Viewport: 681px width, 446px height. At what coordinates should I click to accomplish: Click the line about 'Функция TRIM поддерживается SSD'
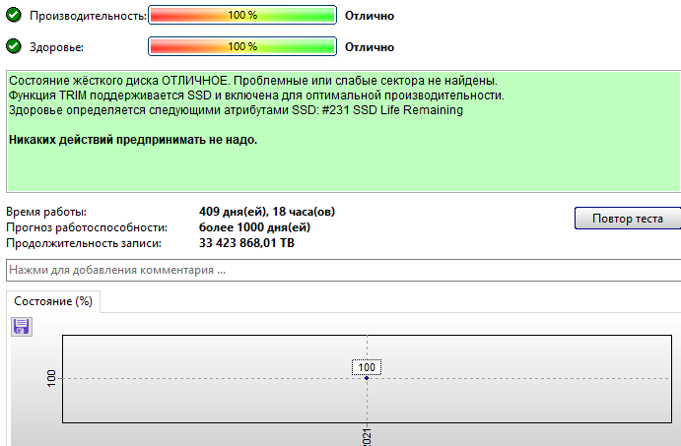pos(256,96)
